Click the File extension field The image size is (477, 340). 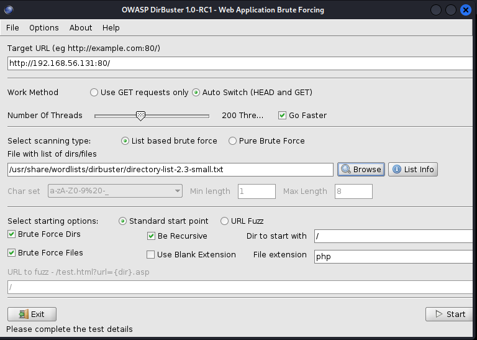(x=393, y=257)
